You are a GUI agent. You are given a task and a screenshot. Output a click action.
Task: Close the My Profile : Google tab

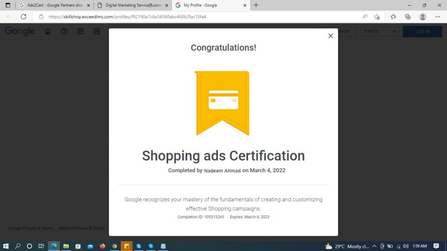coord(245,5)
